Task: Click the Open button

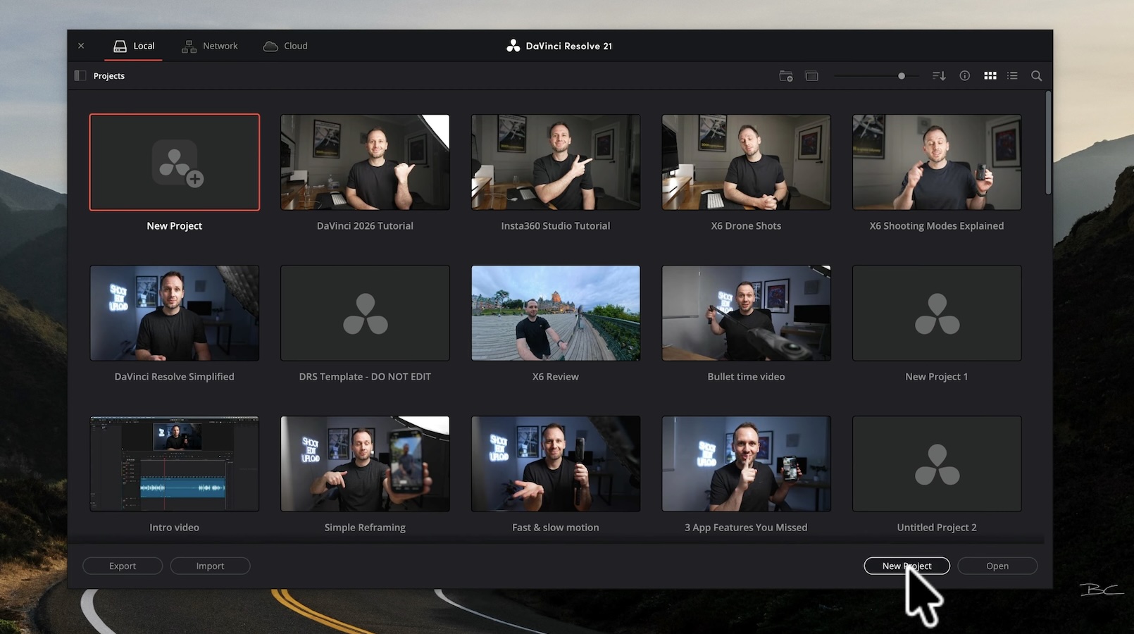Action: point(997,566)
